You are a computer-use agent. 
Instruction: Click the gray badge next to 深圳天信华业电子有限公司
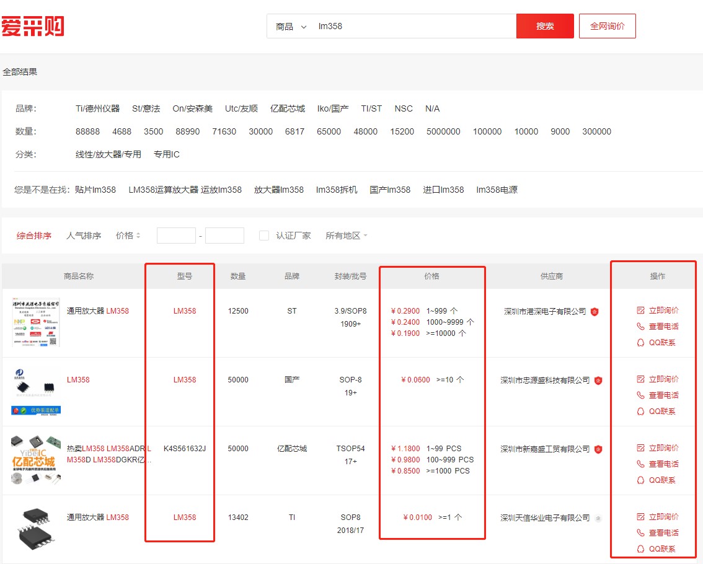click(598, 518)
